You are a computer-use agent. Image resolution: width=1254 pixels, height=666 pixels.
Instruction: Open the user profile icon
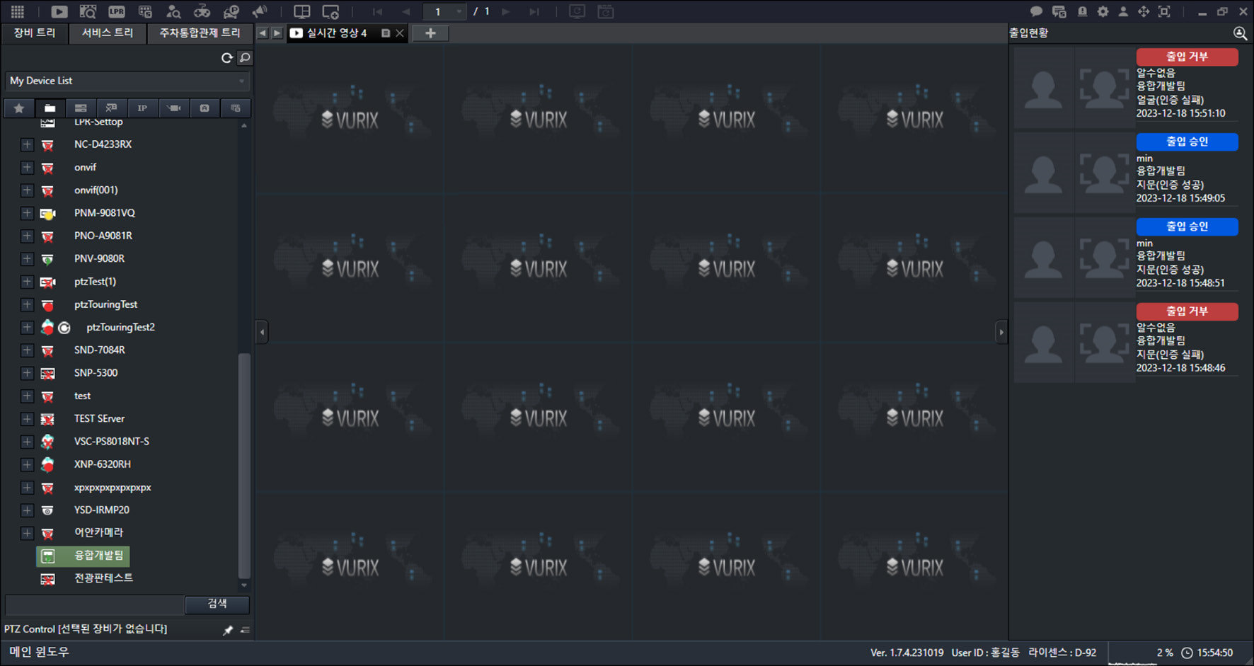1123,11
